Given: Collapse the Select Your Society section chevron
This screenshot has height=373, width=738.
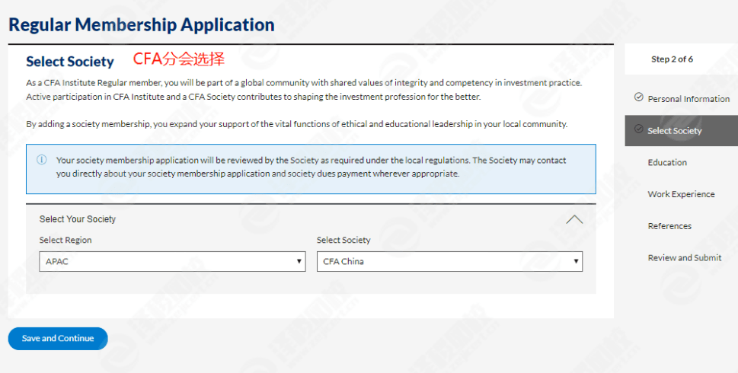Looking at the screenshot, I should [573, 219].
